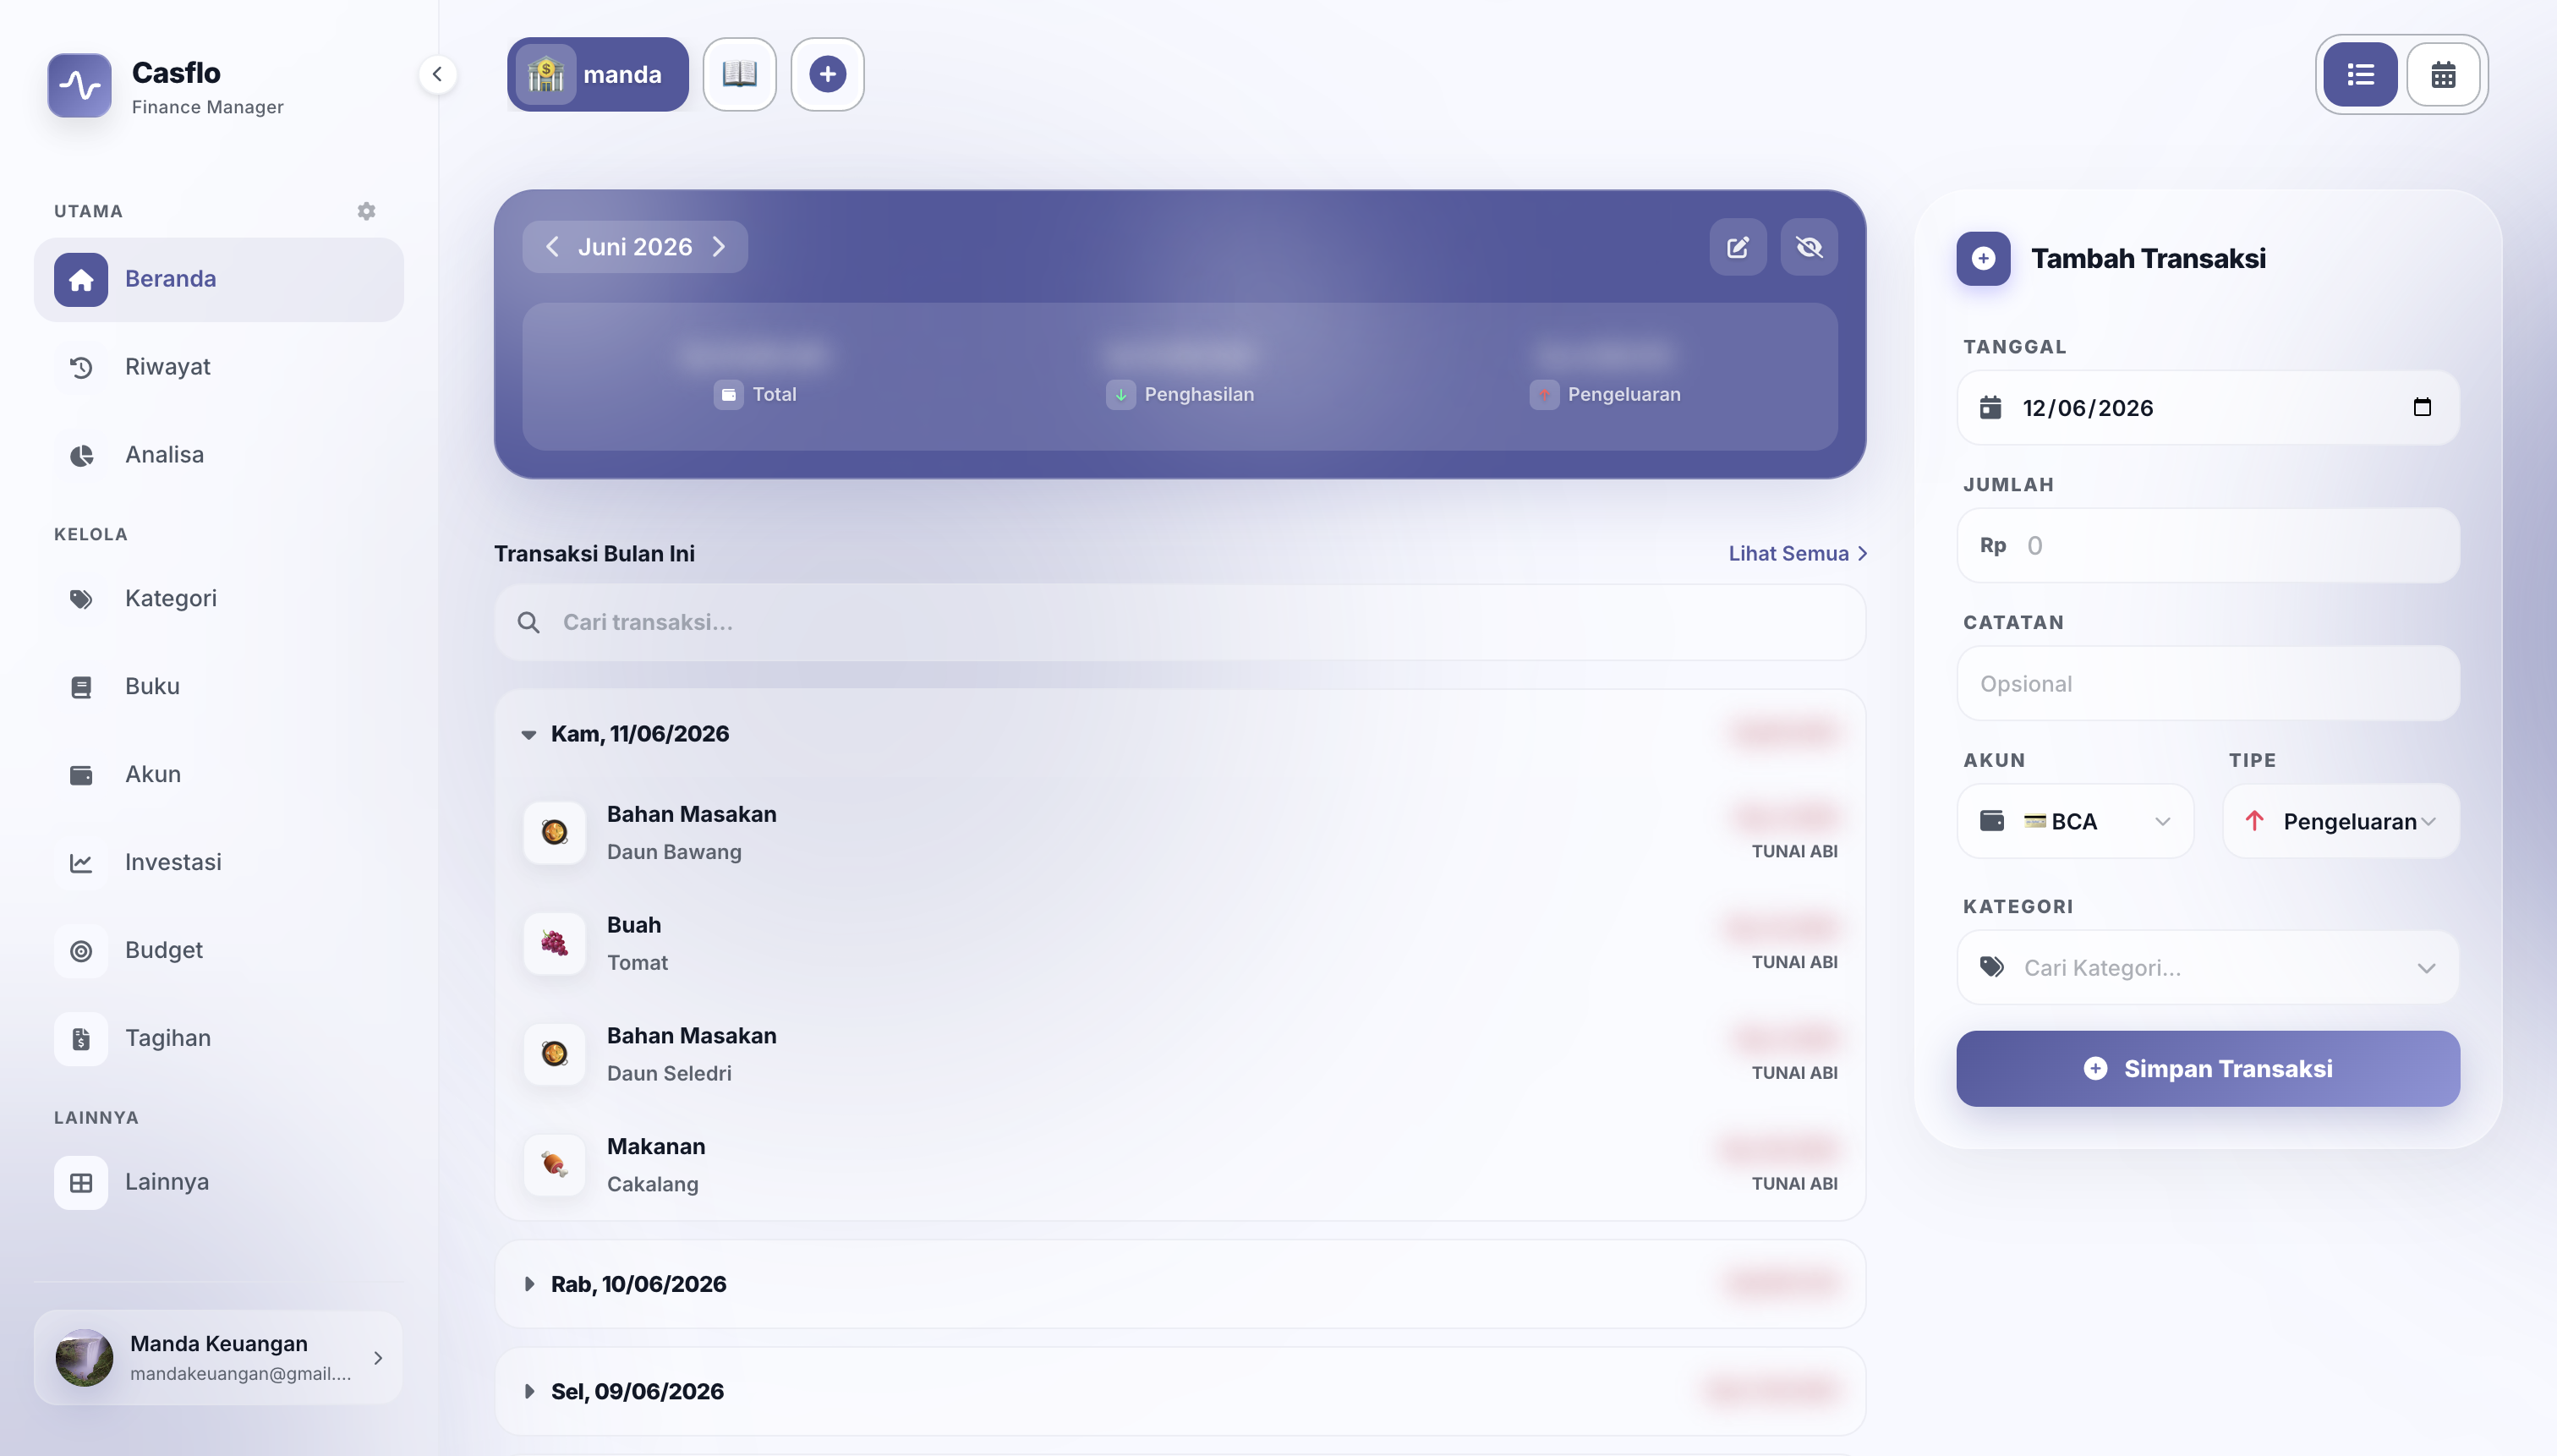
Task: Collapse the sidebar with the arrow button
Action: tap(437, 74)
